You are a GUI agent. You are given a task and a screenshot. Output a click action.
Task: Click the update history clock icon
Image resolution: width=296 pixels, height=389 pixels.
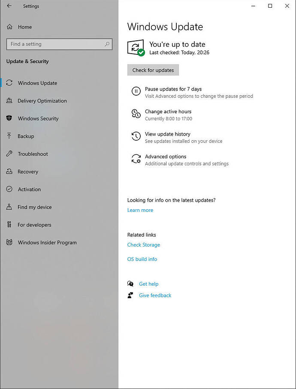point(136,136)
